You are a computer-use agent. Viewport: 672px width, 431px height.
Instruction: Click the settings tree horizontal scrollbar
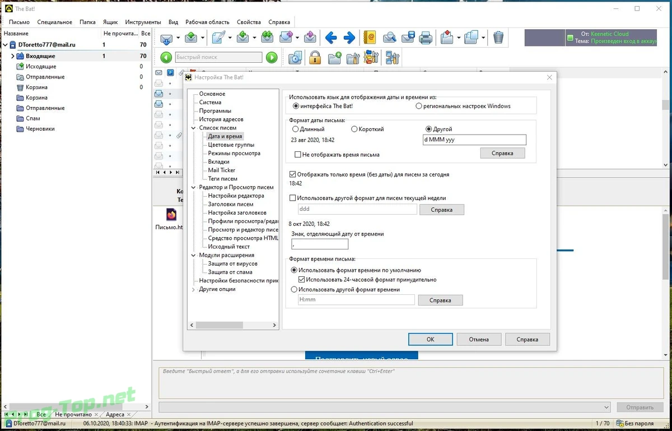pyautogui.click(x=233, y=325)
